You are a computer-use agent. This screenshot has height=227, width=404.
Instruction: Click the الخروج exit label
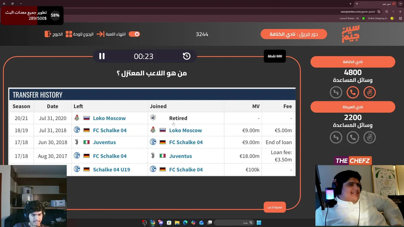(57, 34)
